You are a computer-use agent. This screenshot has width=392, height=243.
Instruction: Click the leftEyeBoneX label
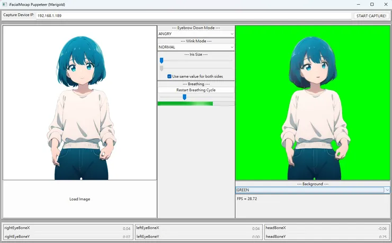point(147,228)
